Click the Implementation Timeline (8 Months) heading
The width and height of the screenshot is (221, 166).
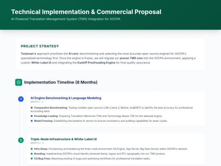61,82
